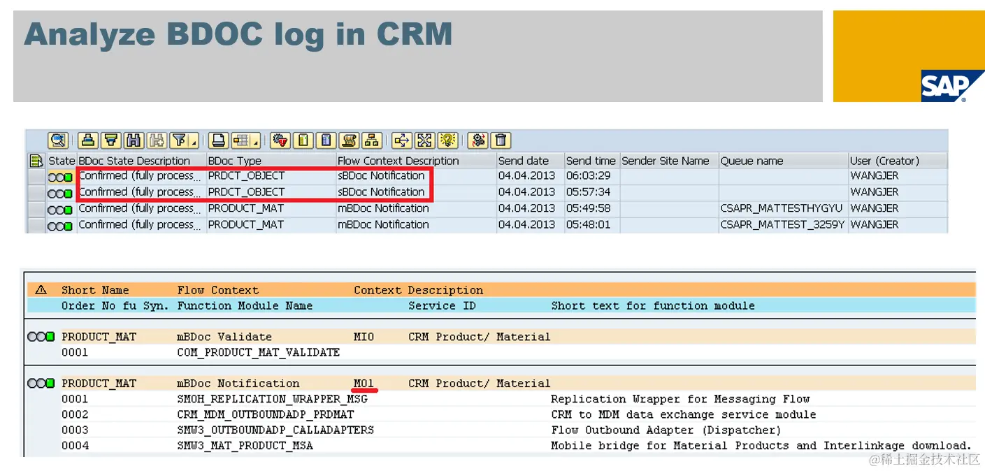Click text Replication Wrapper for Messaging Flow
Screen dimensions: 985x471
[680, 399]
